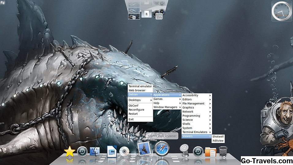Launch Web browser from the root menu
This screenshot has width=293, height=165.
pos(140,90)
